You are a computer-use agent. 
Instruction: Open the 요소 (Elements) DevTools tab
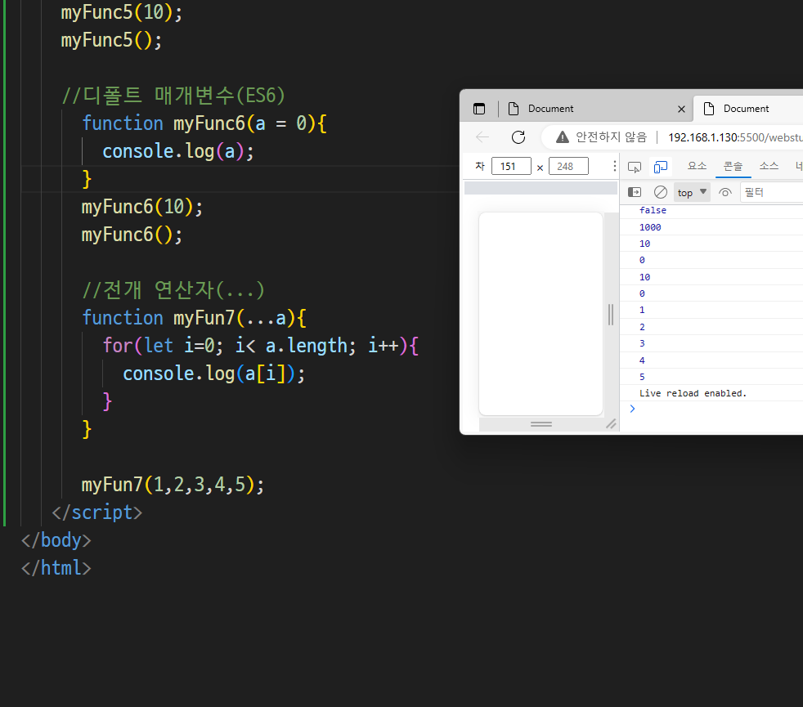tap(697, 166)
